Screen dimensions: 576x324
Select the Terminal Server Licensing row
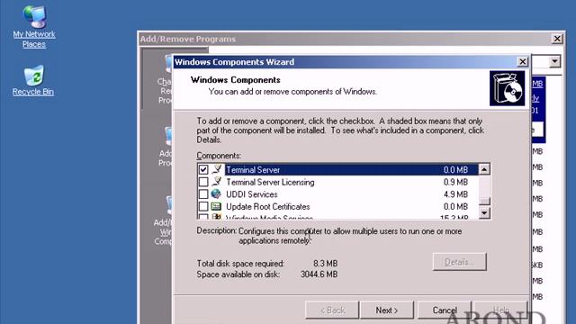coord(337,182)
